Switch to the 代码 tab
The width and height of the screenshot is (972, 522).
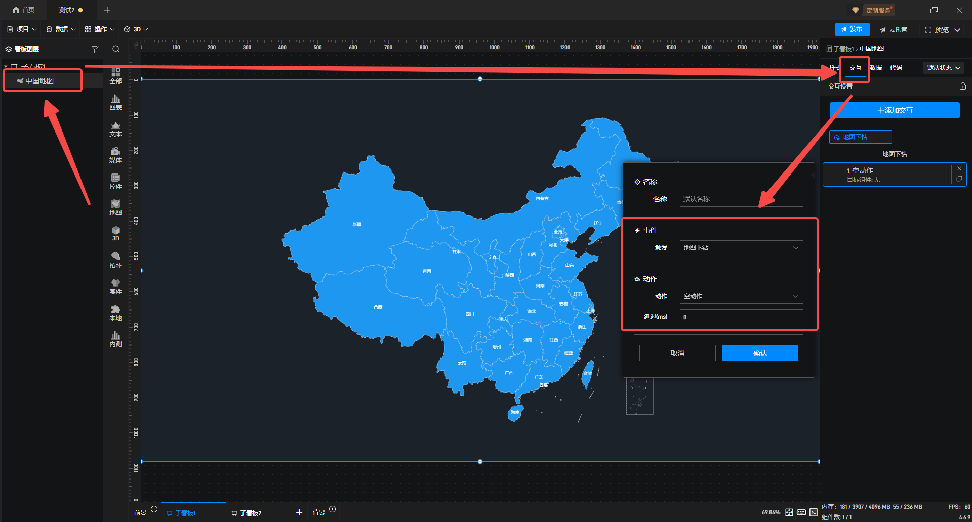coord(896,68)
